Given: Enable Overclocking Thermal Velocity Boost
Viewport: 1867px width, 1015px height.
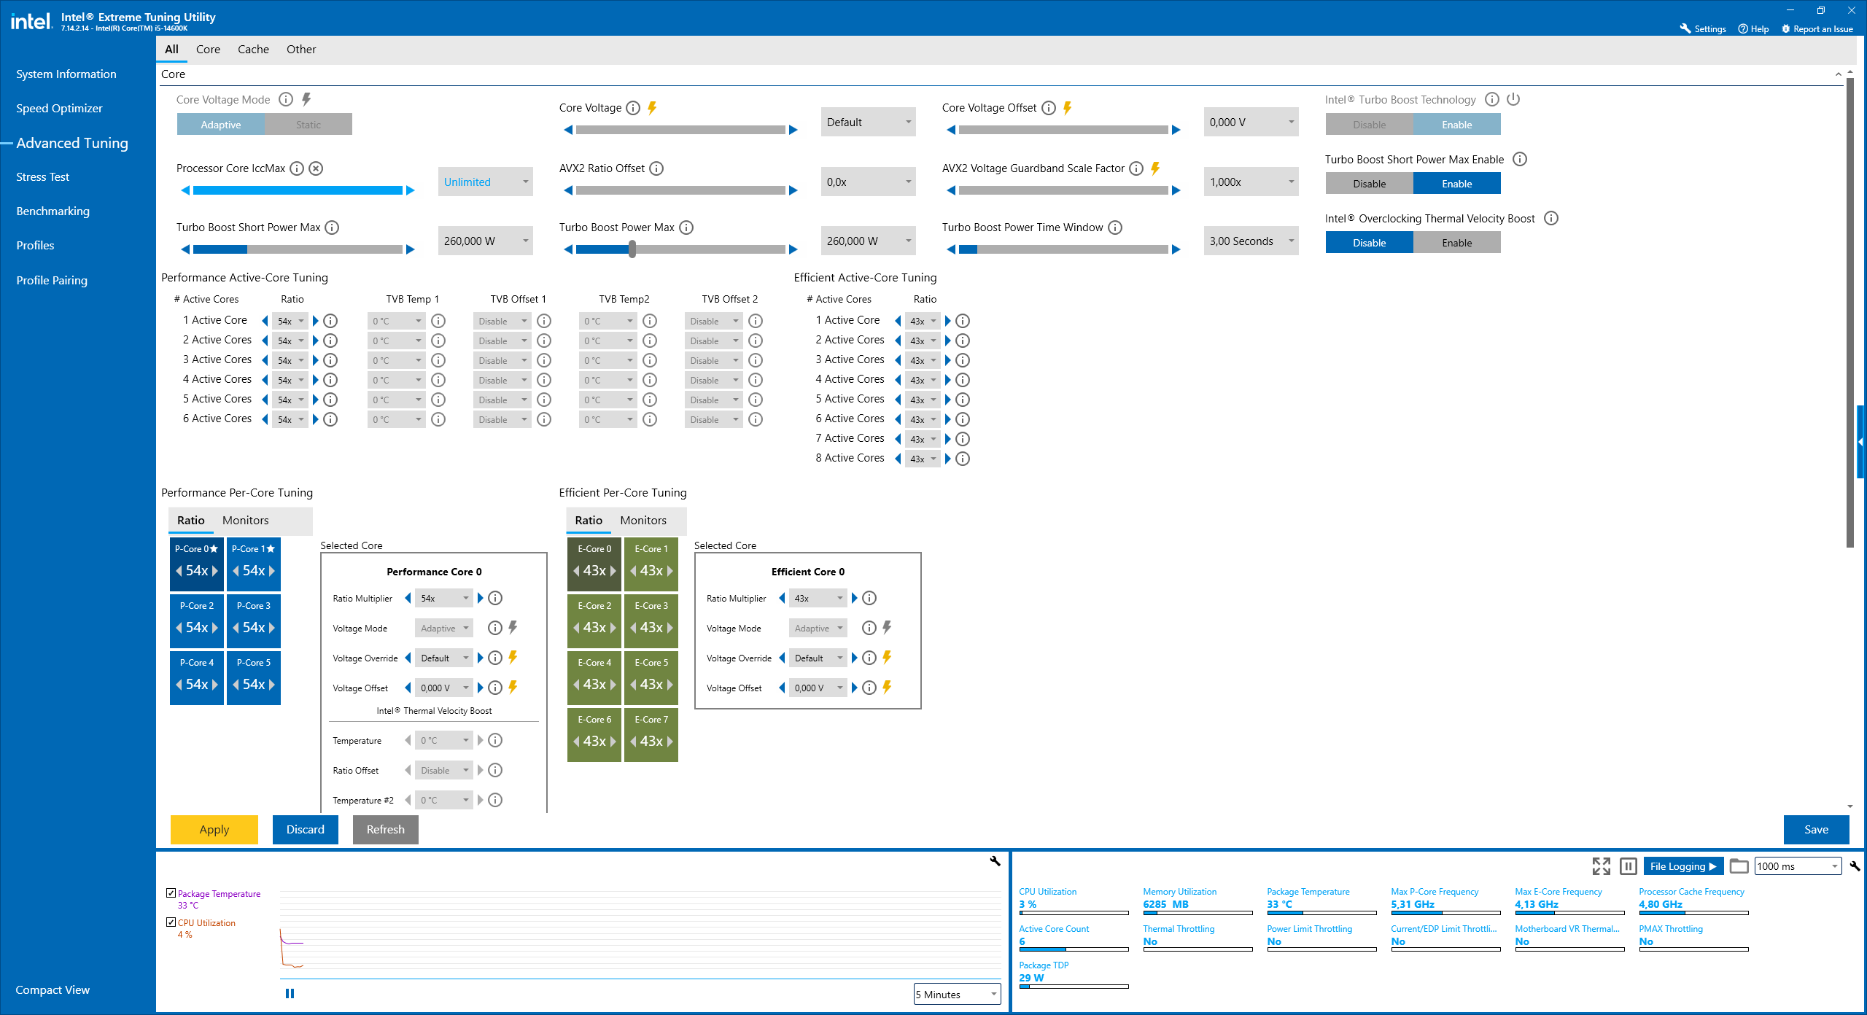Looking at the screenshot, I should point(1456,243).
